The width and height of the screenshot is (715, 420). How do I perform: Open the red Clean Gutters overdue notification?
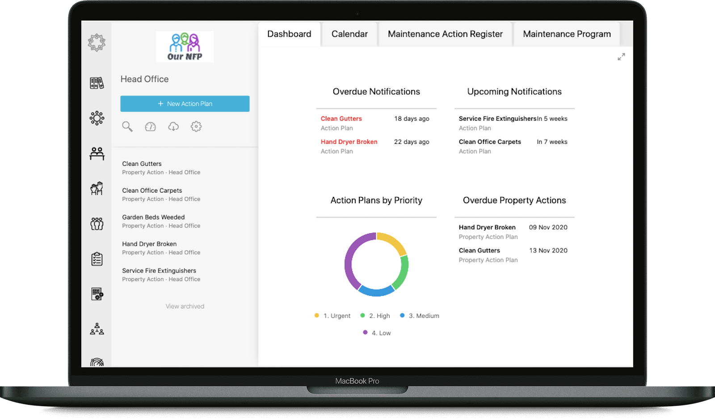(341, 118)
